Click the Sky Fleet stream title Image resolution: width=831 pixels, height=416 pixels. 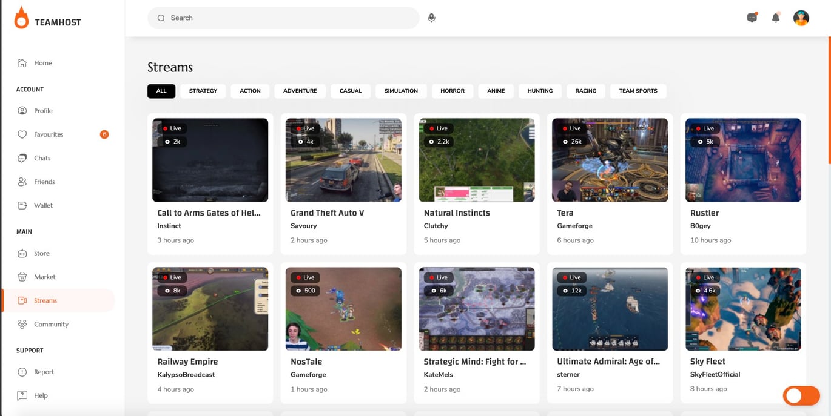point(708,362)
